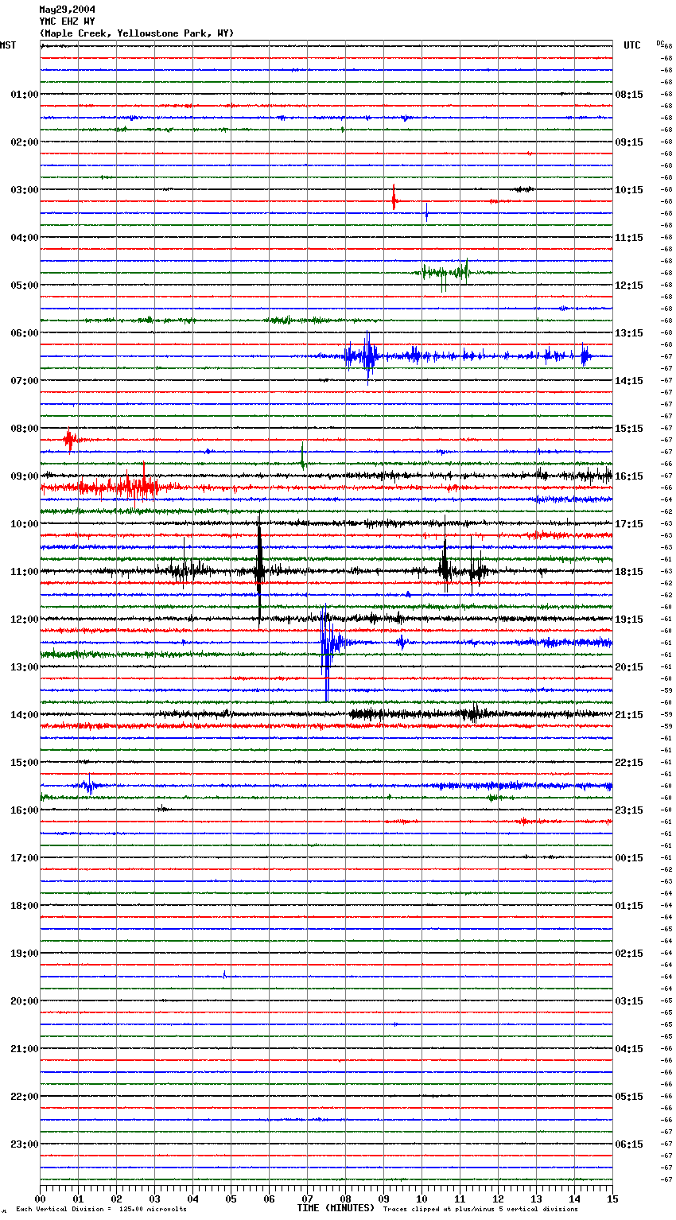Click the Each Vertical Division 125.00 microvolts note
Viewport: 676px width, 1220px height.
101,1209
